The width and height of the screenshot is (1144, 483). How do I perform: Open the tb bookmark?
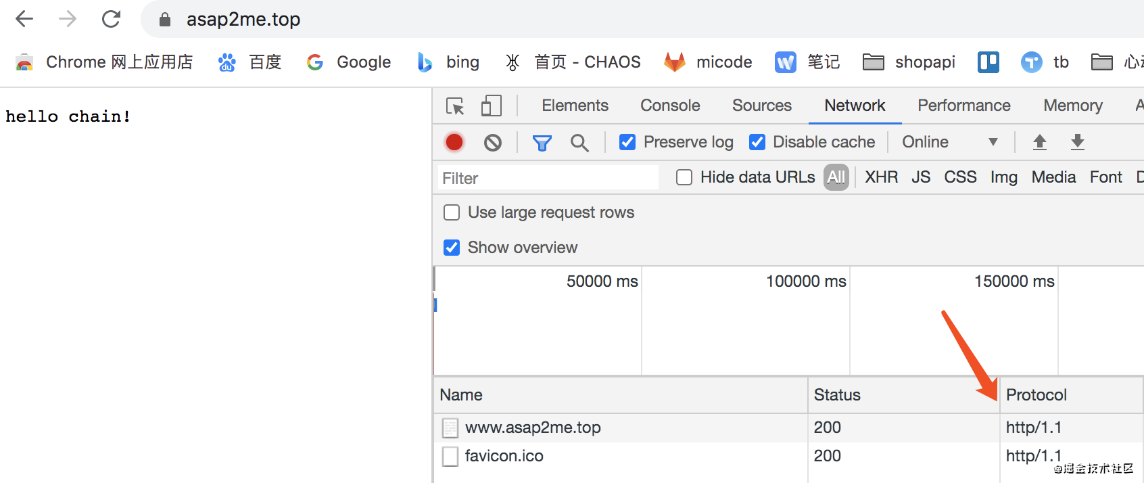coord(1045,62)
